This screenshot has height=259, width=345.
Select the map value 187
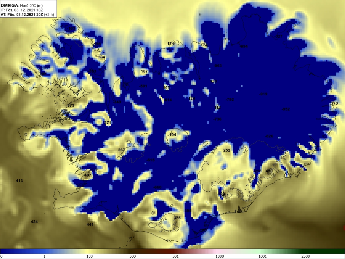tap(144, 71)
